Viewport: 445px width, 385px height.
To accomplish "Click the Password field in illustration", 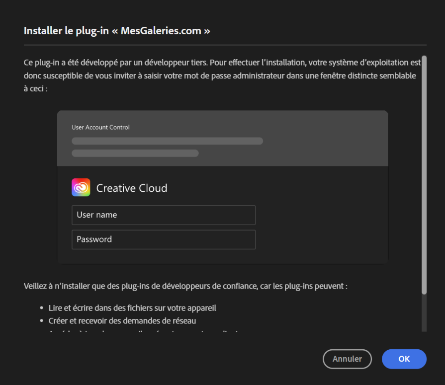I will (x=164, y=239).
